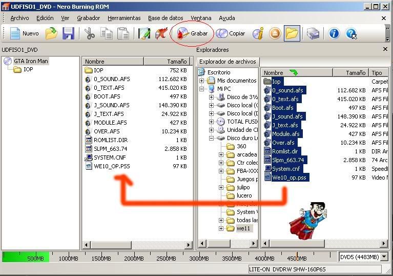393x276 pixels.
Task: Expand the arcadea folder node
Action: coord(221,154)
